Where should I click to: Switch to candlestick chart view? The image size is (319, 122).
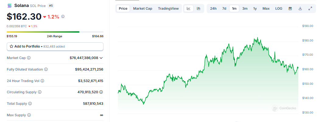pos(198,8)
